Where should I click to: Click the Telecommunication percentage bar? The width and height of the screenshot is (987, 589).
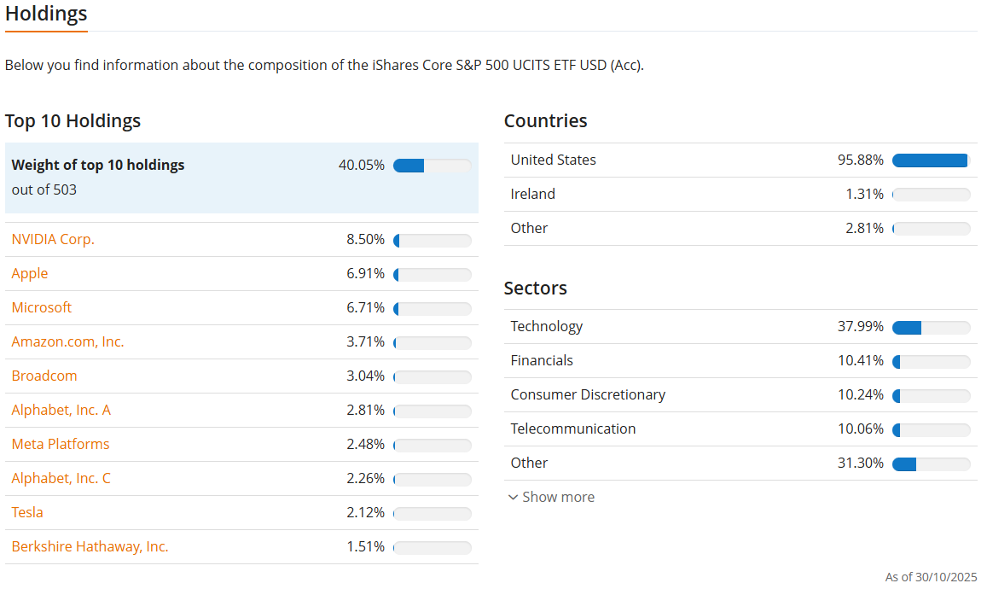tap(932, 429)
